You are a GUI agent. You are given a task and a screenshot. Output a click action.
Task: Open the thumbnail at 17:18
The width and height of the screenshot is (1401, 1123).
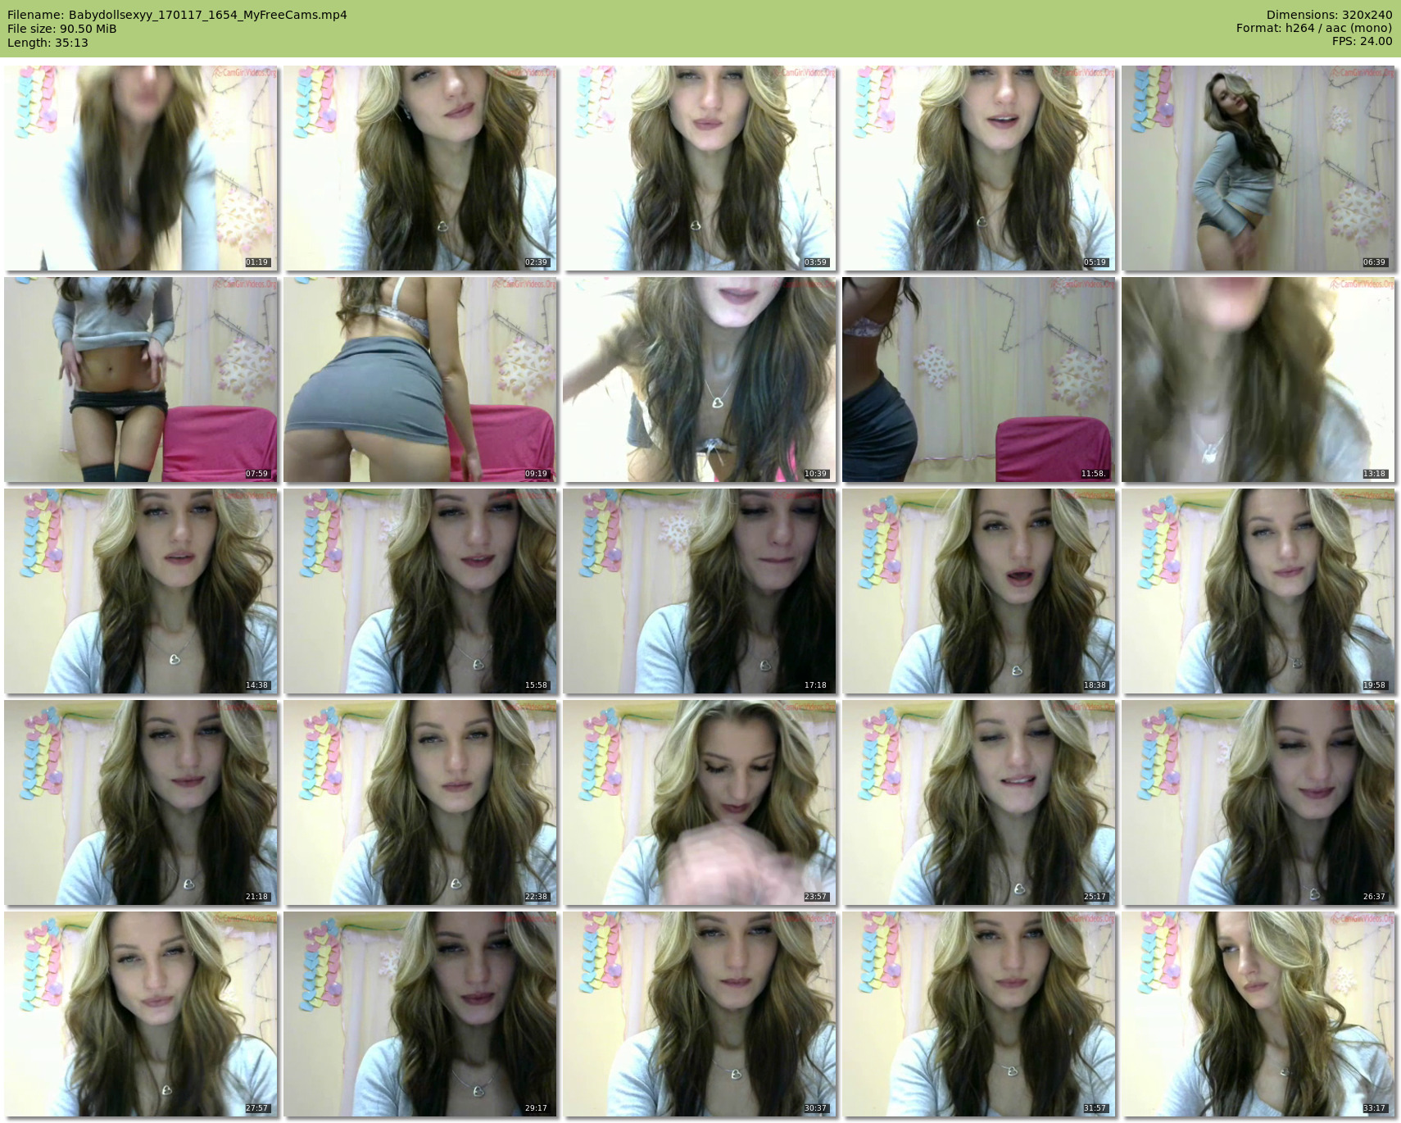pos(700,591)
